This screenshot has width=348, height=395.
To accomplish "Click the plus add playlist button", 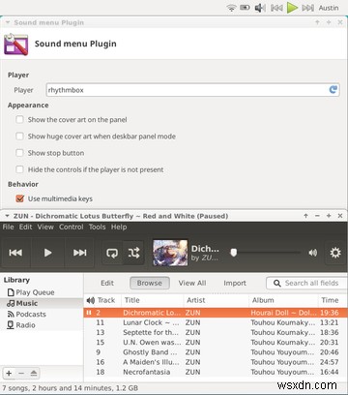I will 9,374.
